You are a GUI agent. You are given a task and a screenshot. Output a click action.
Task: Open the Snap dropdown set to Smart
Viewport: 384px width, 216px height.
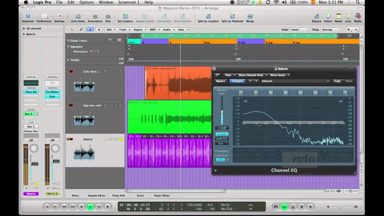coord(300,30)
